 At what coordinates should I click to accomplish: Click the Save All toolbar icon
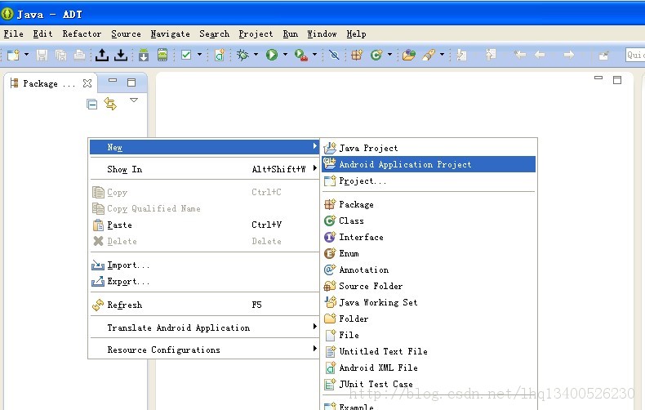click(x=61, y=55)
